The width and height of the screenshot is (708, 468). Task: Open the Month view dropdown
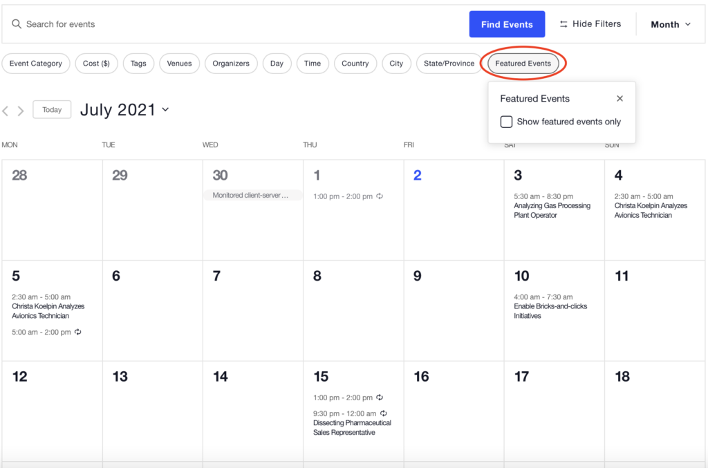(x=668, y=24)
